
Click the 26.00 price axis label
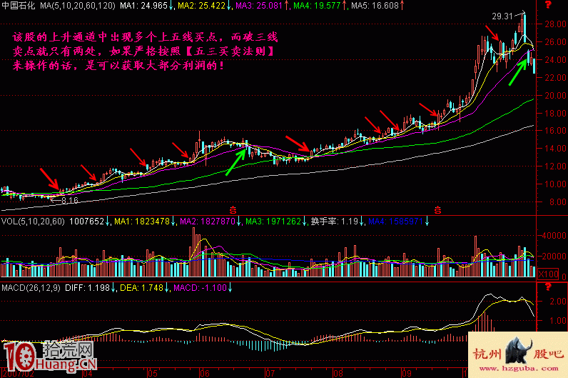click(555, 42)
